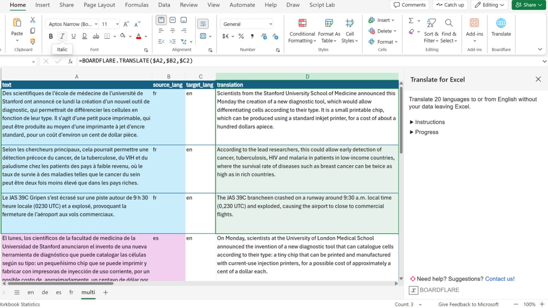Switch to the 'fr' sheet tab
The width and height of the screenshot is (548, 308).
71,292
